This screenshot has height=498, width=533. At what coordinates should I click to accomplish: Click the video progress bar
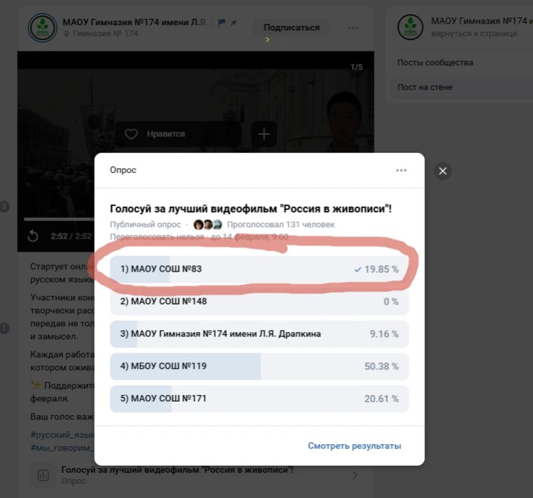(59, 219)
